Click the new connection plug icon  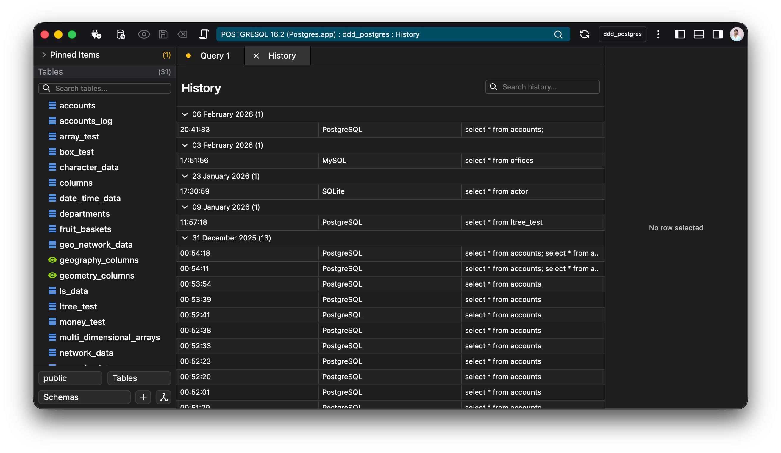click(96, 34)
